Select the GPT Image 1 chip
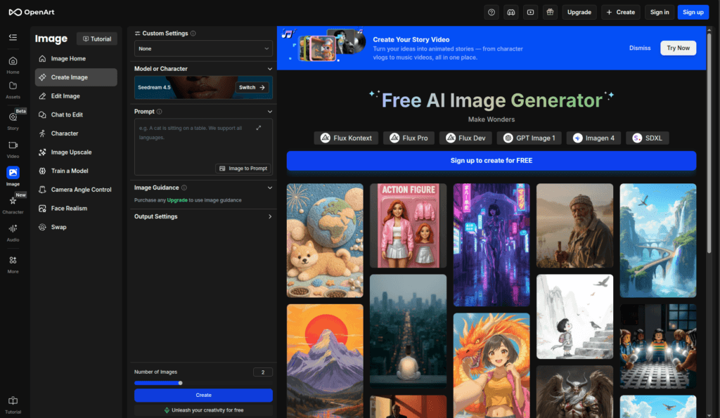This screenshot has width=720, height=418. coord(529,138)
